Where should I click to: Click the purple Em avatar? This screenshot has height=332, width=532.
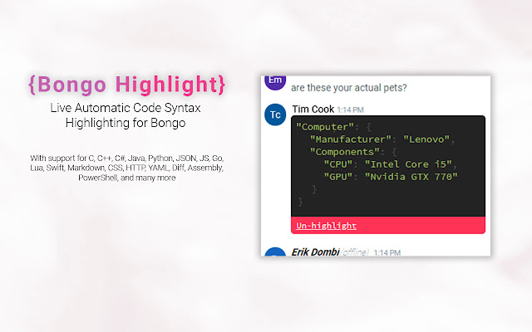(x=275, y=81)
